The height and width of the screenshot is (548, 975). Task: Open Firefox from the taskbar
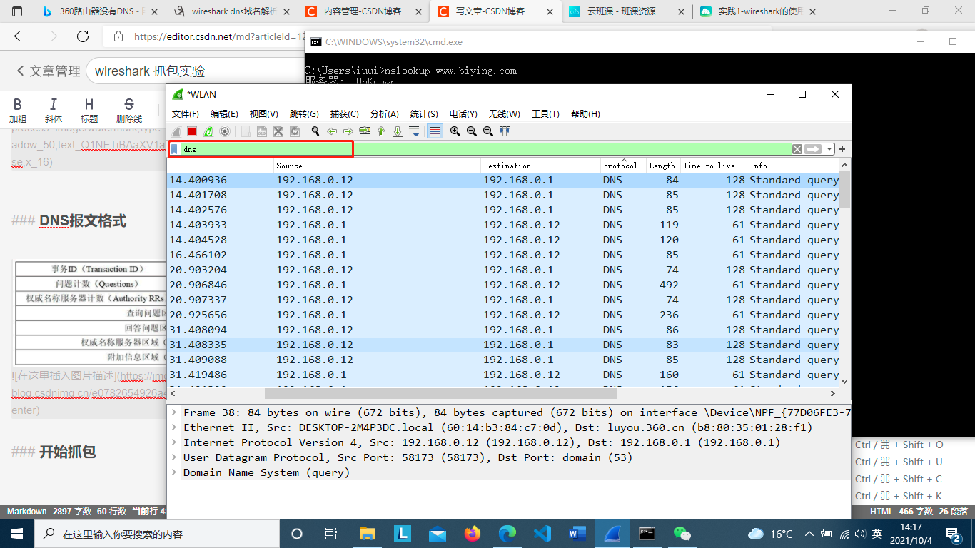(x=473, y=534)
